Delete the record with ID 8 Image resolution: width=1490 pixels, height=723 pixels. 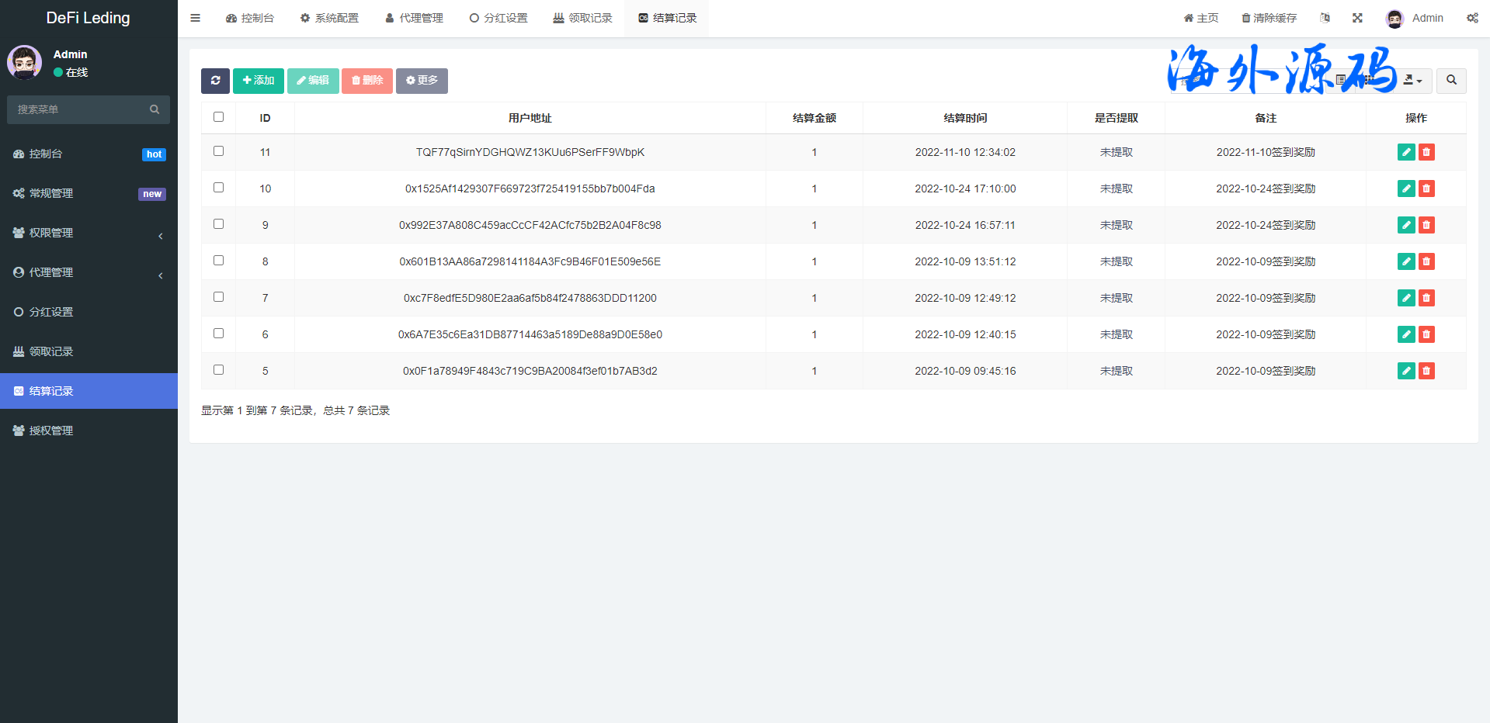[x=1426, y=261]
